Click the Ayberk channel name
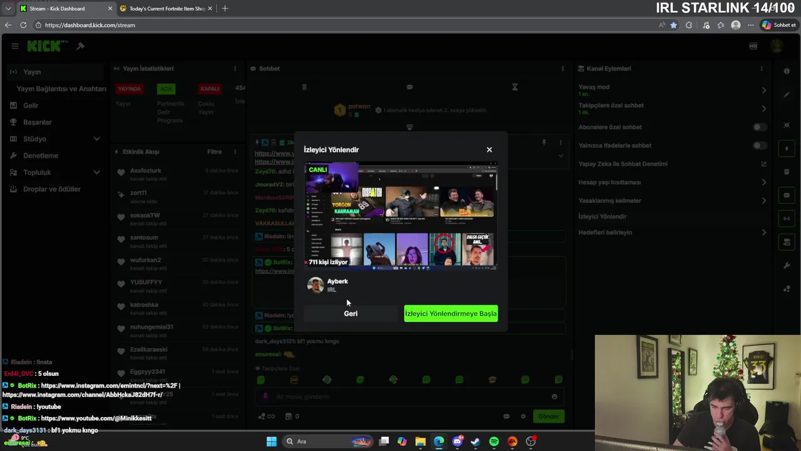Viewport: 801px width, 451px height. click(337, 281)
